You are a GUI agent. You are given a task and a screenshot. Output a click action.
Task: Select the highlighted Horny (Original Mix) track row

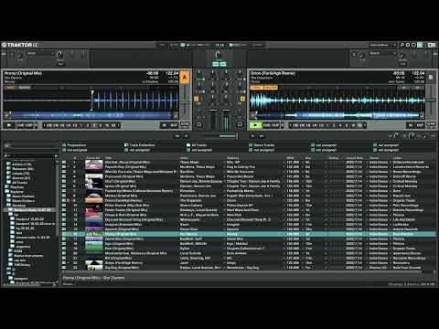[249, 234]
